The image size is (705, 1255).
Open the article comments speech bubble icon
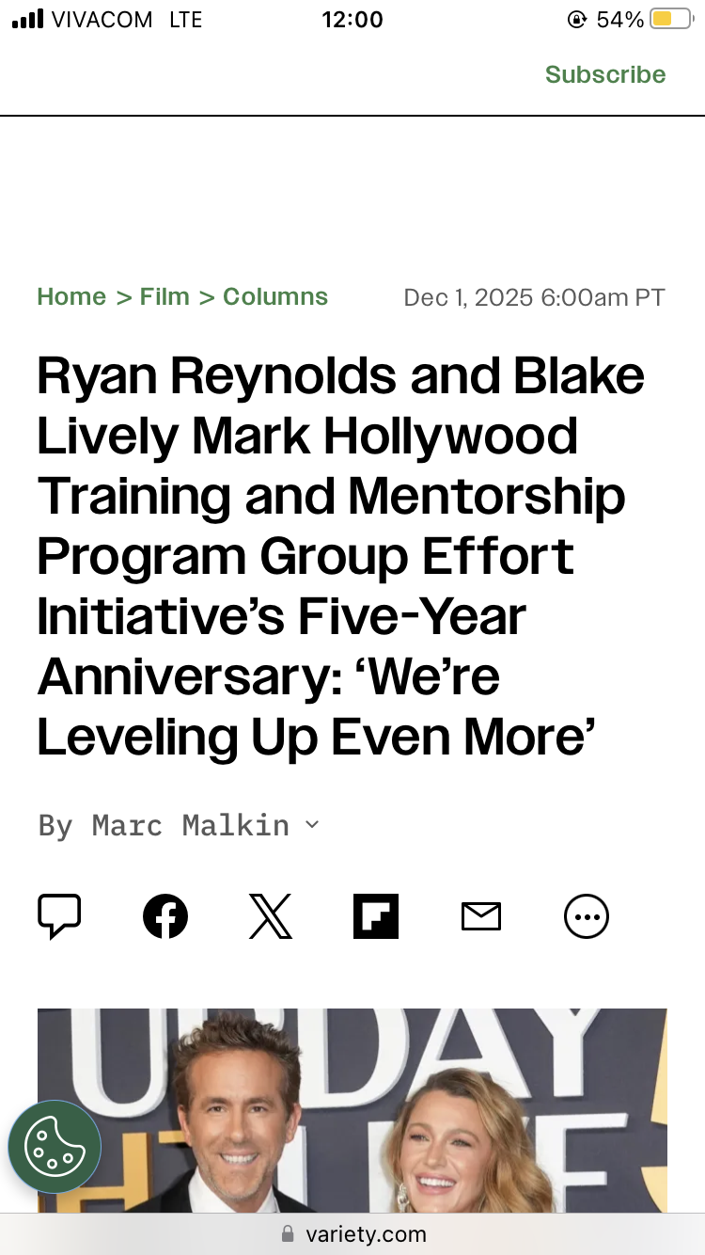pos(59,916)
